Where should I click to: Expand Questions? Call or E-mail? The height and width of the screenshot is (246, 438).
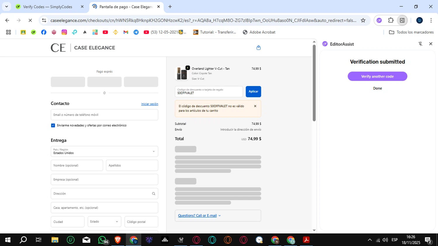199,216
